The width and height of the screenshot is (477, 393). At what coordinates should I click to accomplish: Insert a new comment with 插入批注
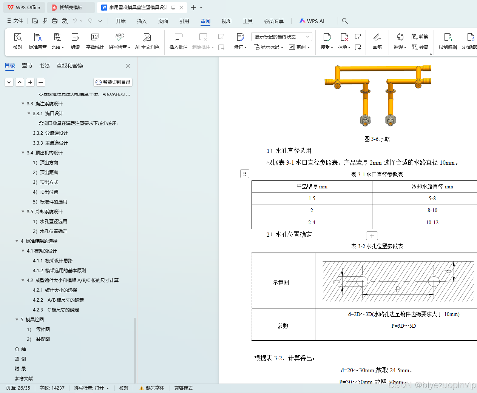pos(179,41)
